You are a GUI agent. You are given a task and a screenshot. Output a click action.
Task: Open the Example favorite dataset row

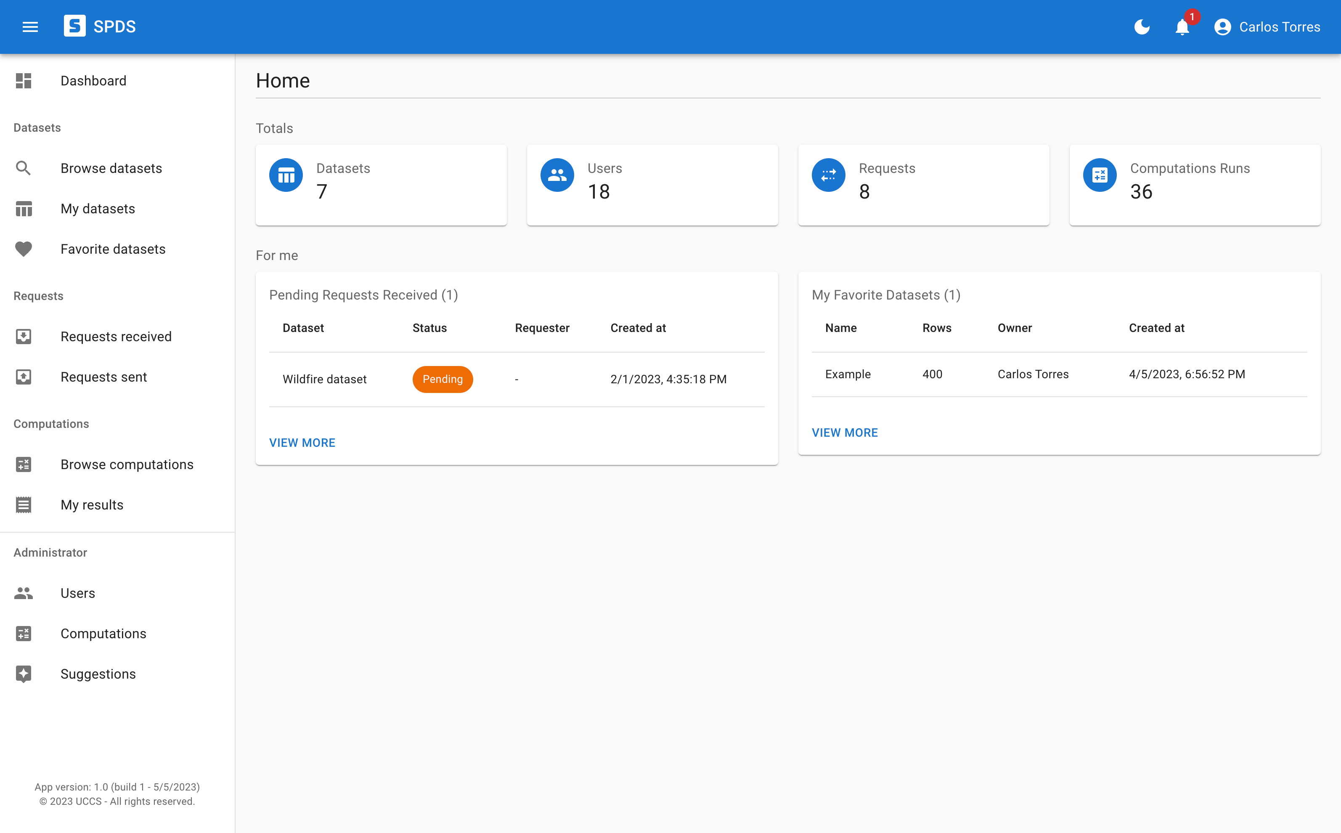pos(1059,374)
